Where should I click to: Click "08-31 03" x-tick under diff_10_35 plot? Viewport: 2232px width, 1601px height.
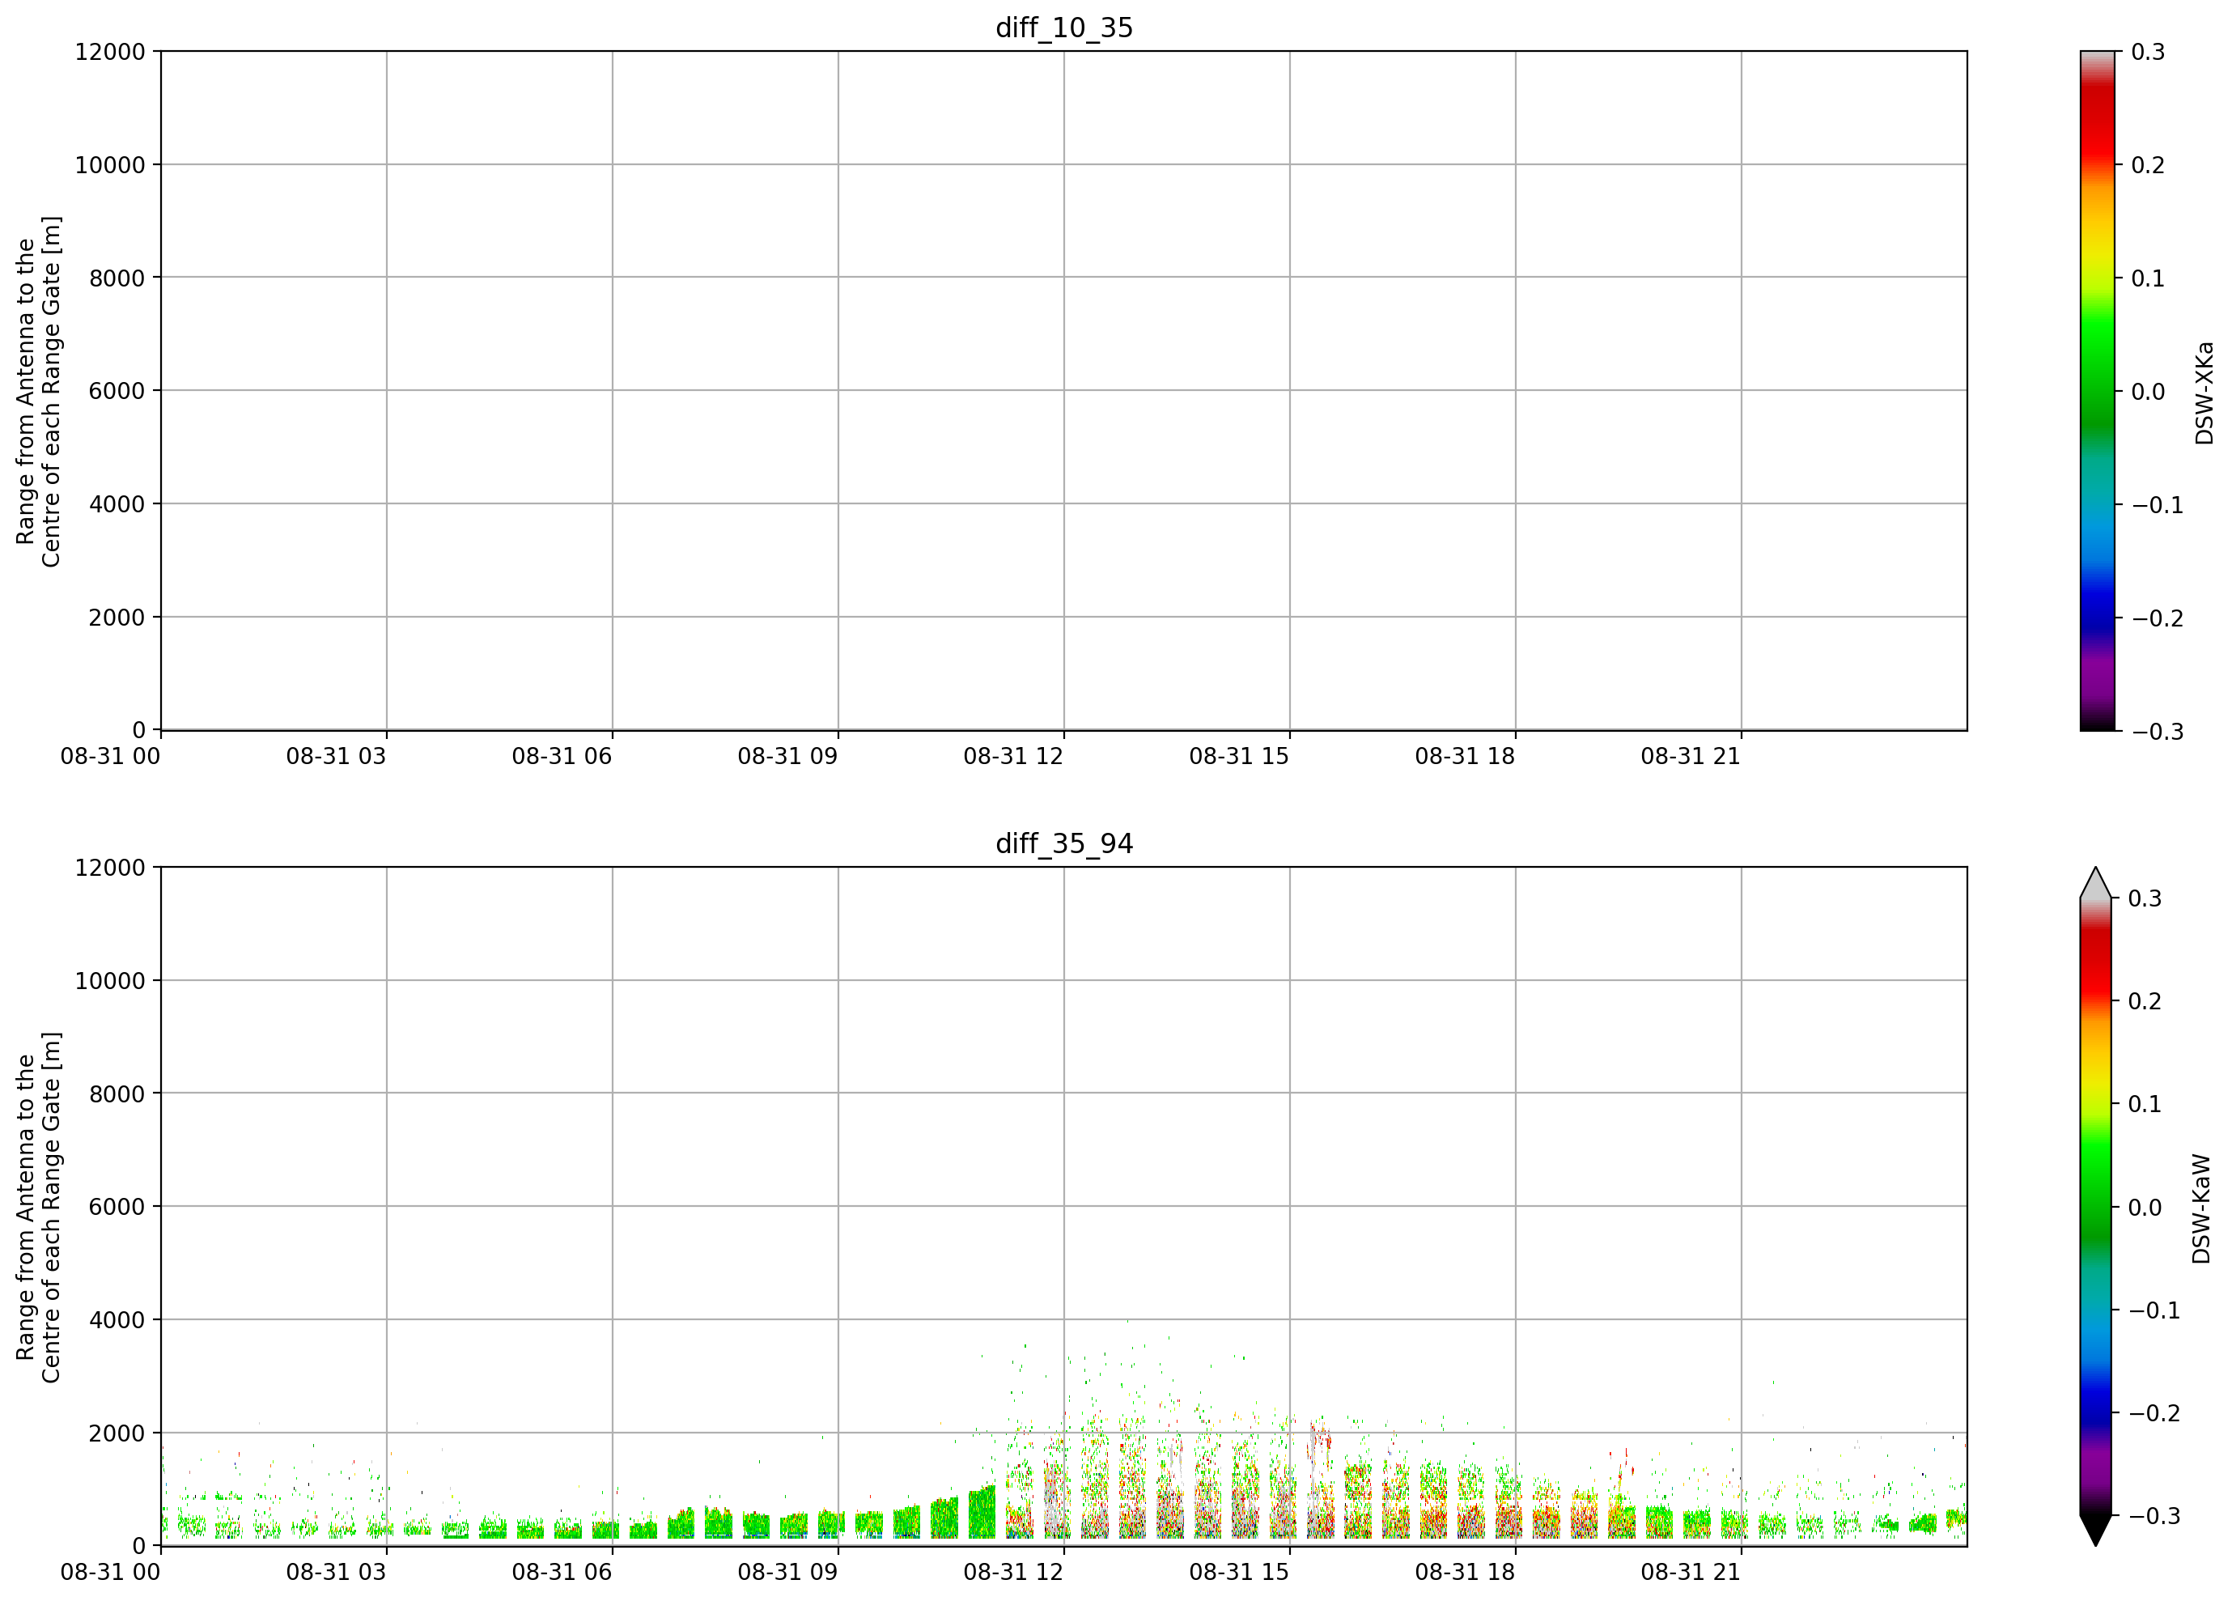coord(337,757)
